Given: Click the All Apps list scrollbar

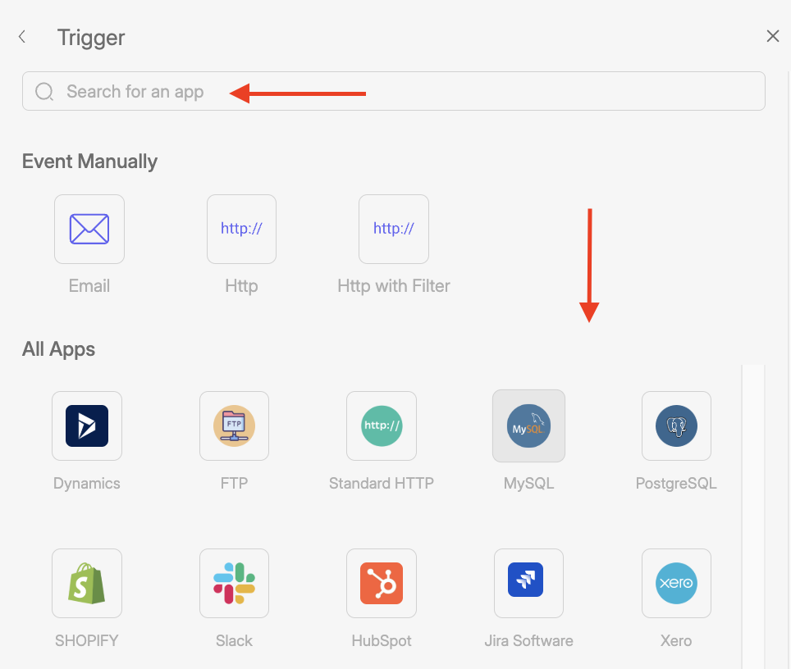Looking at the screenshot, I should tap(753, 517).
